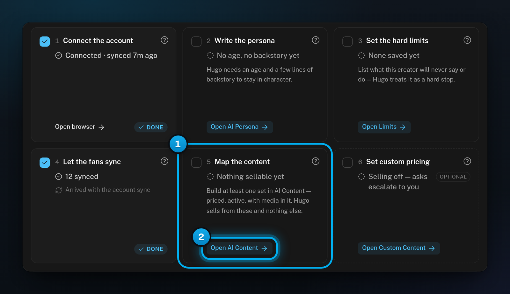The height and width of the screenshot is (294, 510).
Task: Select the 'Let the fans sync' title
Action: tap(92, 162)
